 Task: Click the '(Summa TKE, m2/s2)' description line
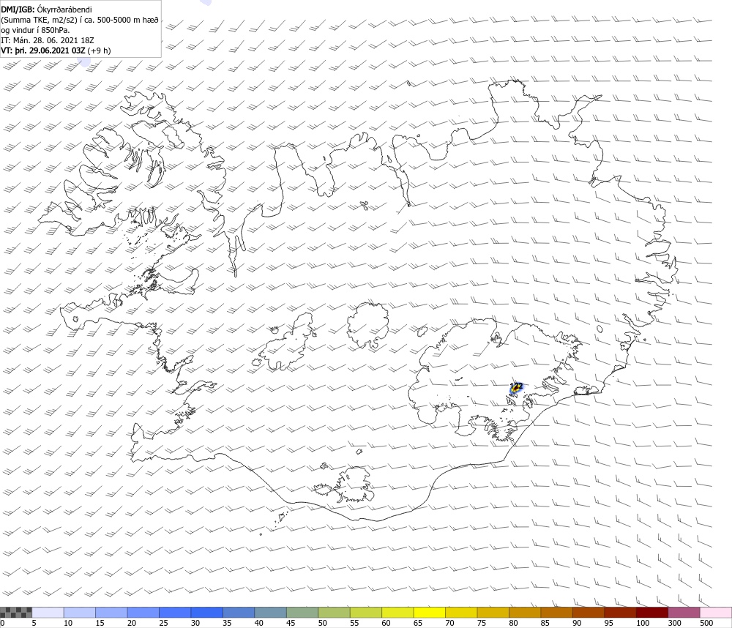click(80, 20)
